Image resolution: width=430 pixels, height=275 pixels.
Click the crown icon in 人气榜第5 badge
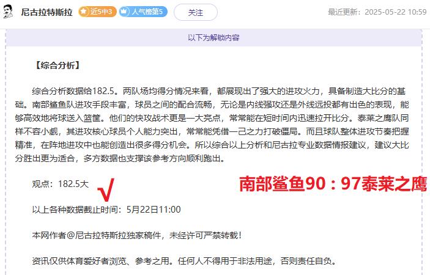coord(124,12)
